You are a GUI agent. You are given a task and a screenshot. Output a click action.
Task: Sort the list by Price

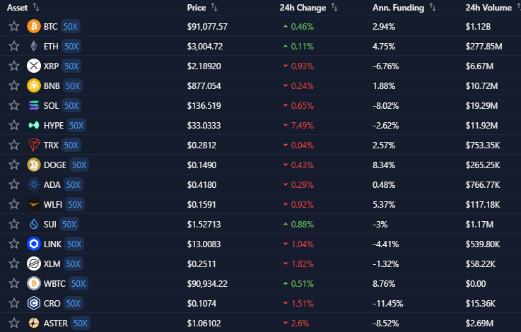[x=197, y=8]
